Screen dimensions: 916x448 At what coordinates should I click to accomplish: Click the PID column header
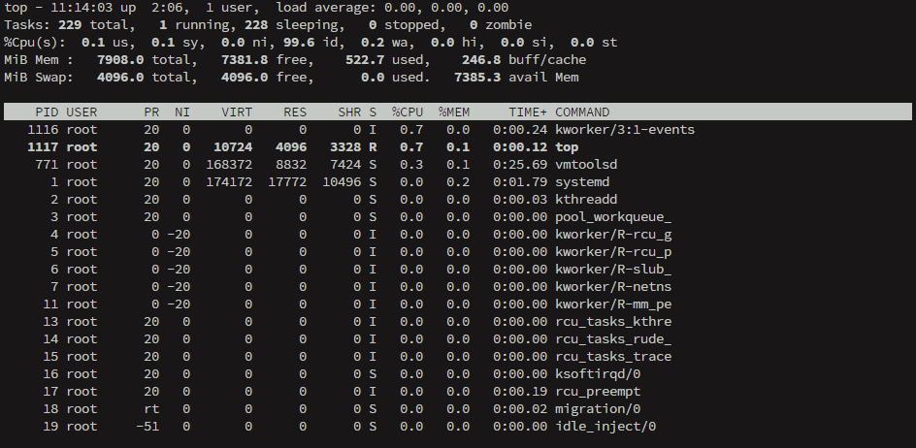[47, 112]
